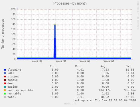The image size is (140, 107).
Task: Click uninterruptible average value 104.17u
Action: (x=105, y=90)
